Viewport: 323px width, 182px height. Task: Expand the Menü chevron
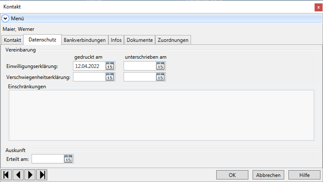pyautogui.click(x=6, y=18)
